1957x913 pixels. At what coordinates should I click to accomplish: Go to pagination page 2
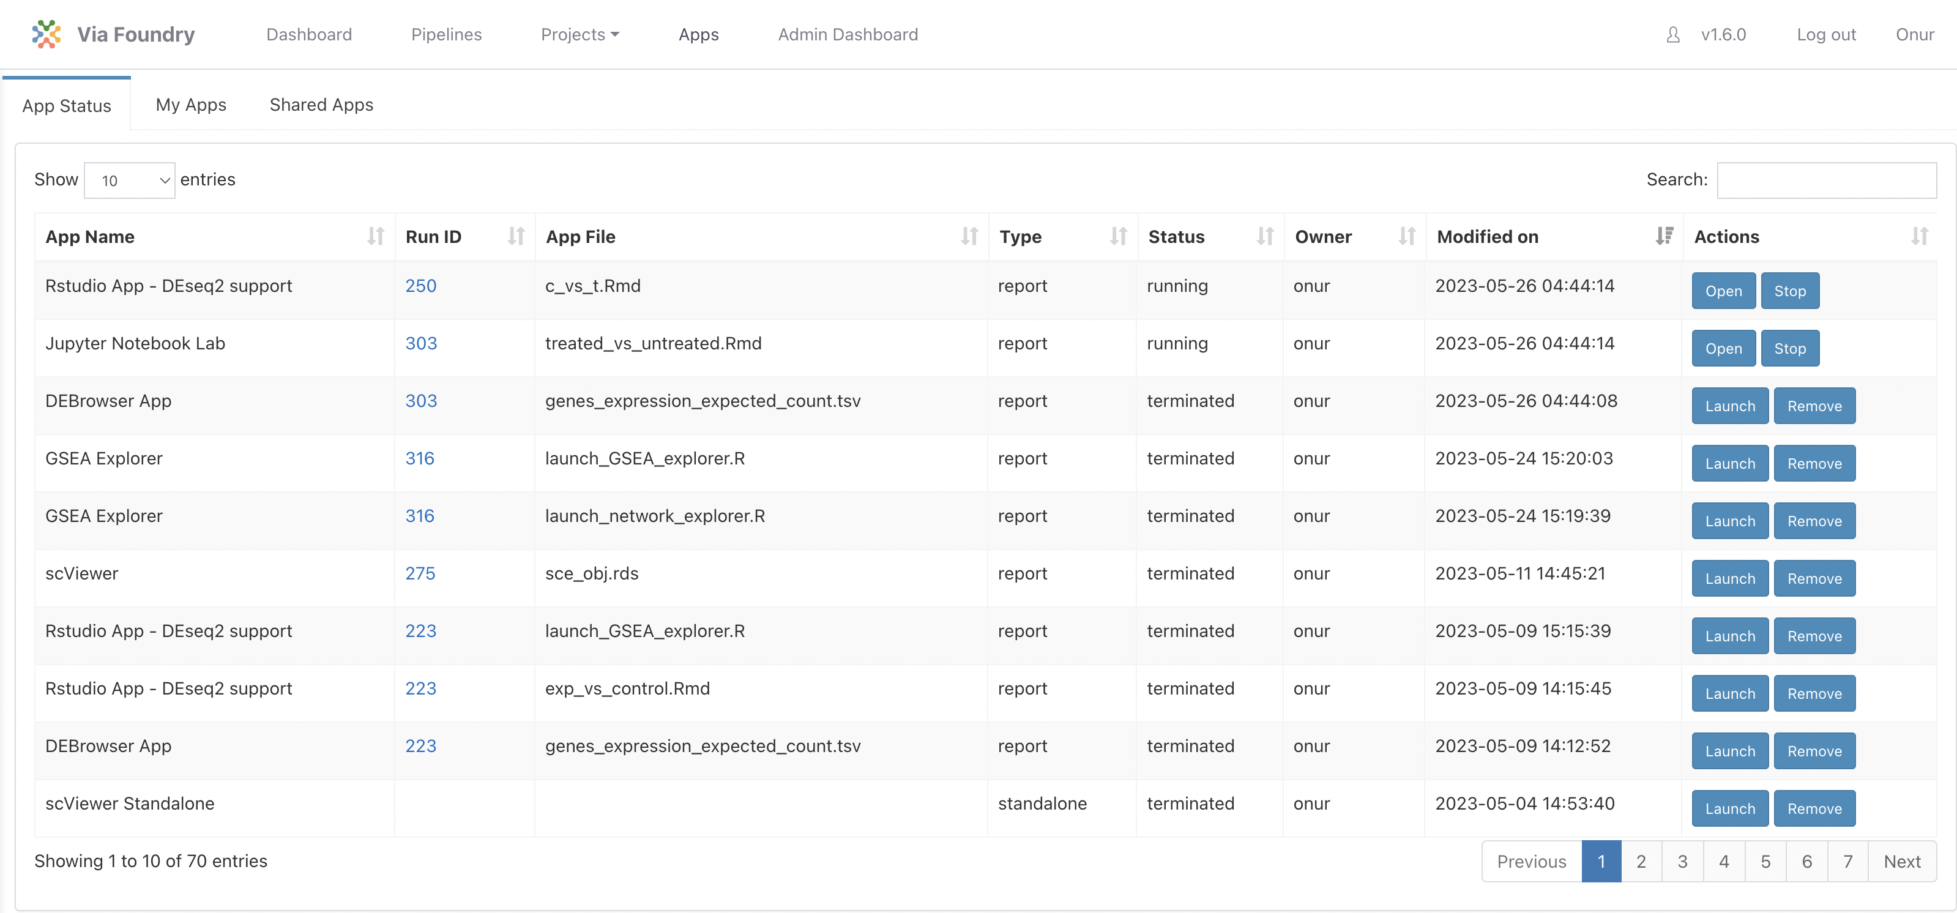(x=1641, y=862)
